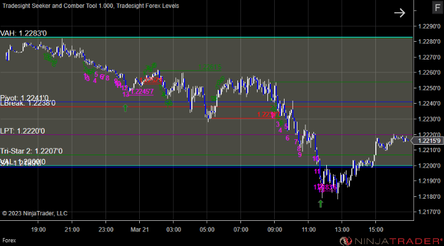This screenshot has width=444, height=246.
Task: Click the 1.2240'0 price axis label
Action: [429, 104]
